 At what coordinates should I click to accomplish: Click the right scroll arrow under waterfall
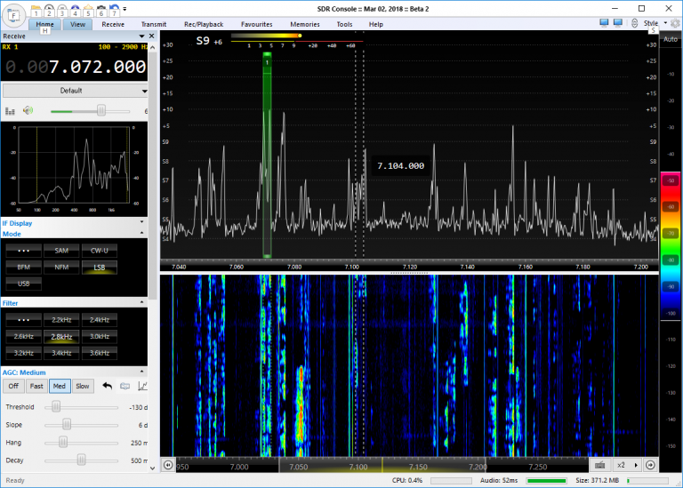[650, 465]
